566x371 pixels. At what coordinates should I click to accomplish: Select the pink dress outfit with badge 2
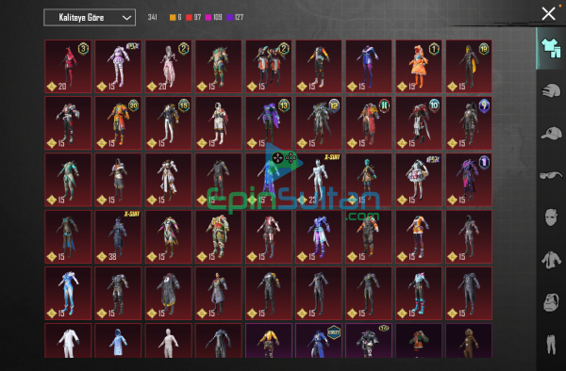(168, 66)
